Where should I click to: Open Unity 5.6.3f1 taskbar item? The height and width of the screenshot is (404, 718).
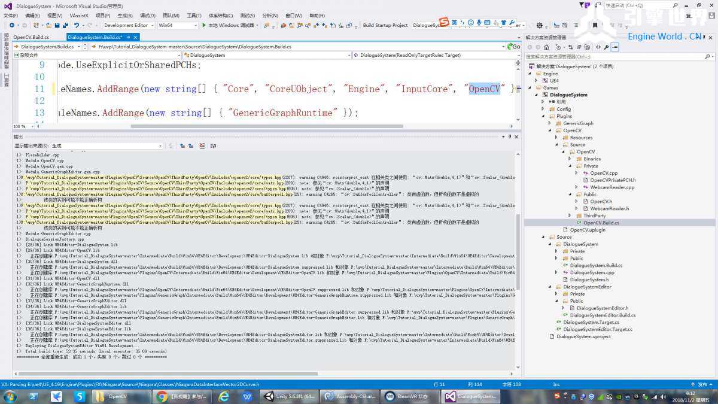pos(289,396)
